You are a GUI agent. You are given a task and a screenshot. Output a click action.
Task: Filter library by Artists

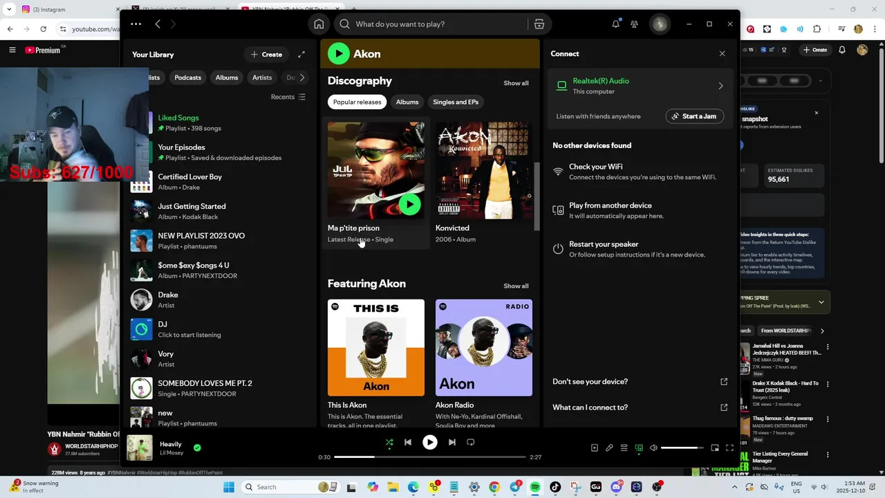(x=262, y=77)
